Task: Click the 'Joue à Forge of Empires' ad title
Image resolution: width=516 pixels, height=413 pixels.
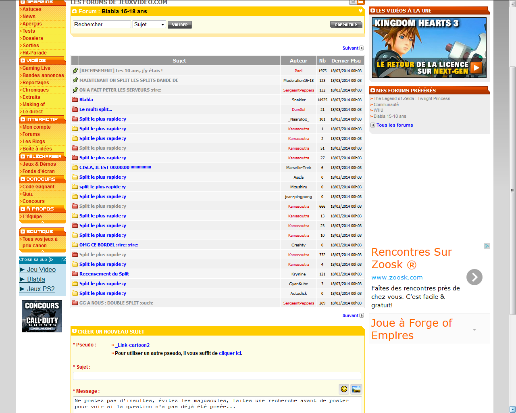Action: click(412, 329)
